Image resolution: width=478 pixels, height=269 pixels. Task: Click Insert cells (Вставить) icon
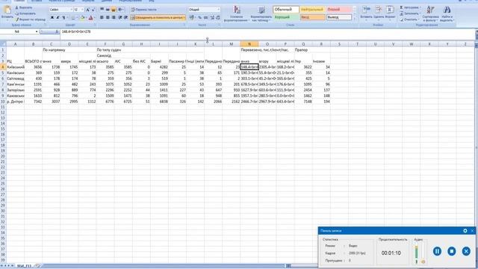pos(366,9)
